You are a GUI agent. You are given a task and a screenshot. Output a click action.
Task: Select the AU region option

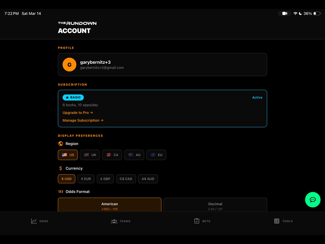click(134, 155)
